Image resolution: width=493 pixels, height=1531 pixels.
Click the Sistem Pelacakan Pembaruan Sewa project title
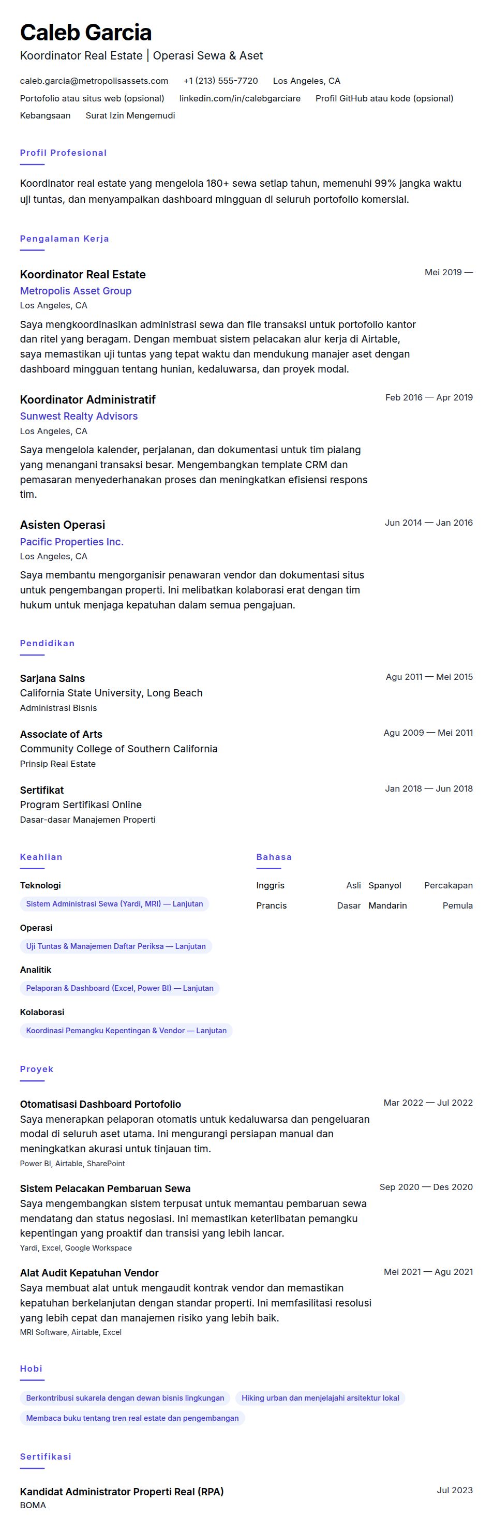click(105, 1188)
